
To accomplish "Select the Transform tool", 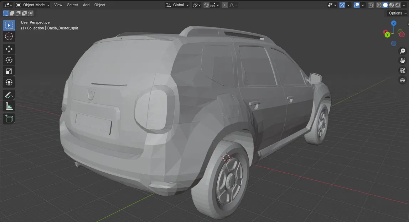I will coord(9,82).
